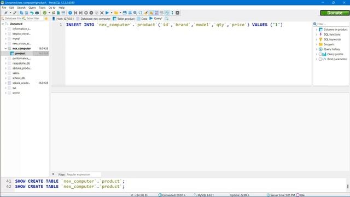
Task: Click the Regular expression filter field
Action: point(84,175)
